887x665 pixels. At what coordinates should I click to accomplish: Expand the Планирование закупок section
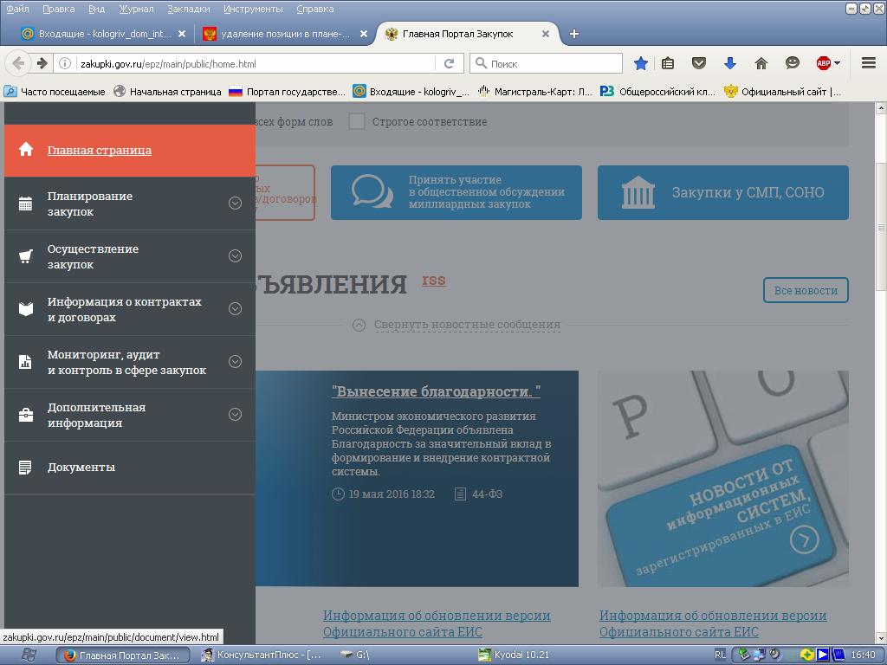235,203
